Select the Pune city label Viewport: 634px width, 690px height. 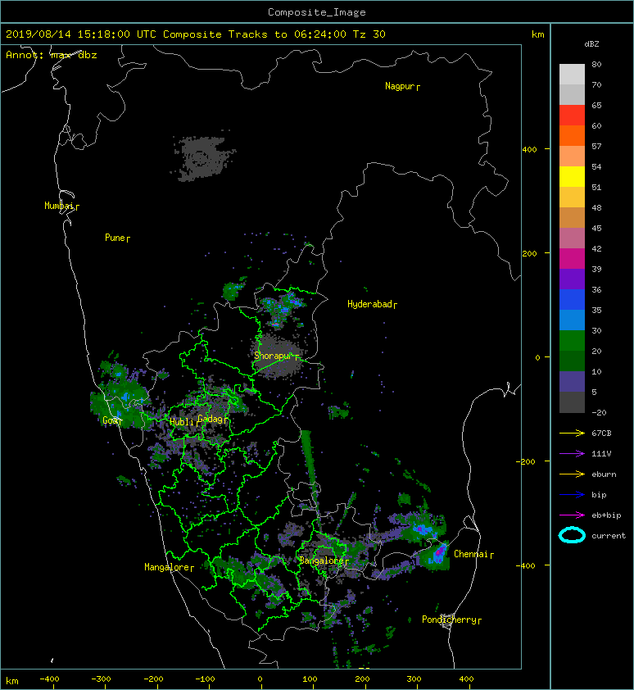tap(117, 238)
